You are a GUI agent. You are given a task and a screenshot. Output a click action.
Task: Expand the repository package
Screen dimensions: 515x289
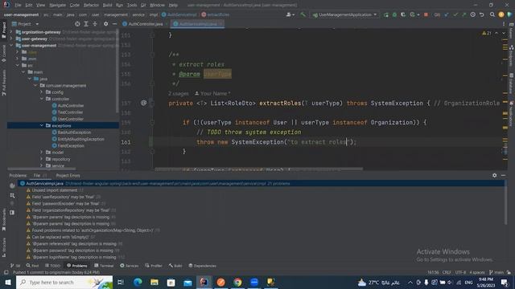coord(42,159)
